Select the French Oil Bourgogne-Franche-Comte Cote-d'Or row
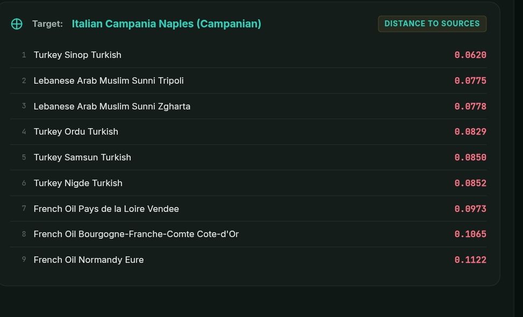This screenshot has height=317, width=523. click(x=248, y=234)
